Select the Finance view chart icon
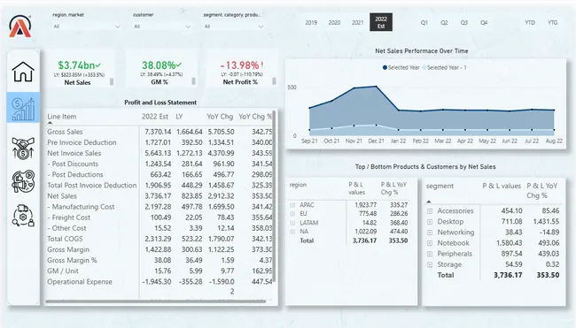The height and width of the screenshot is (328, 576). (23, 107)
